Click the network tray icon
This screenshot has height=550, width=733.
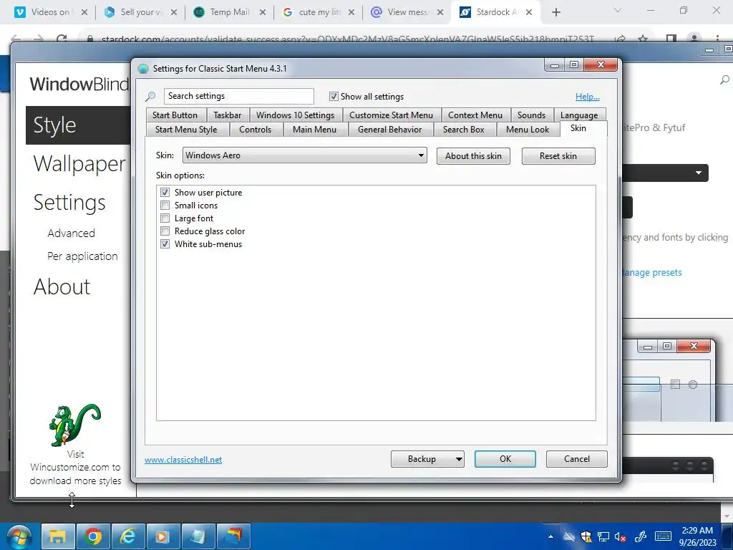pyautogui.click(x=603, y=537)
